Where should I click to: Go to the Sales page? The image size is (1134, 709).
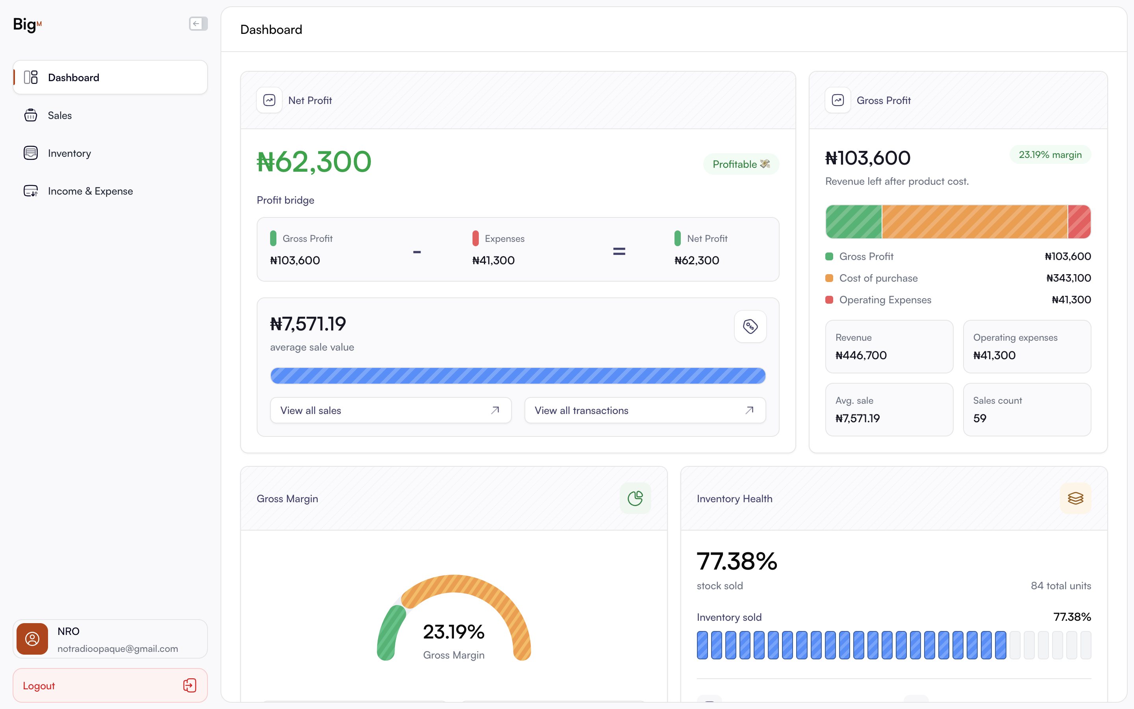tap(110, 115)
